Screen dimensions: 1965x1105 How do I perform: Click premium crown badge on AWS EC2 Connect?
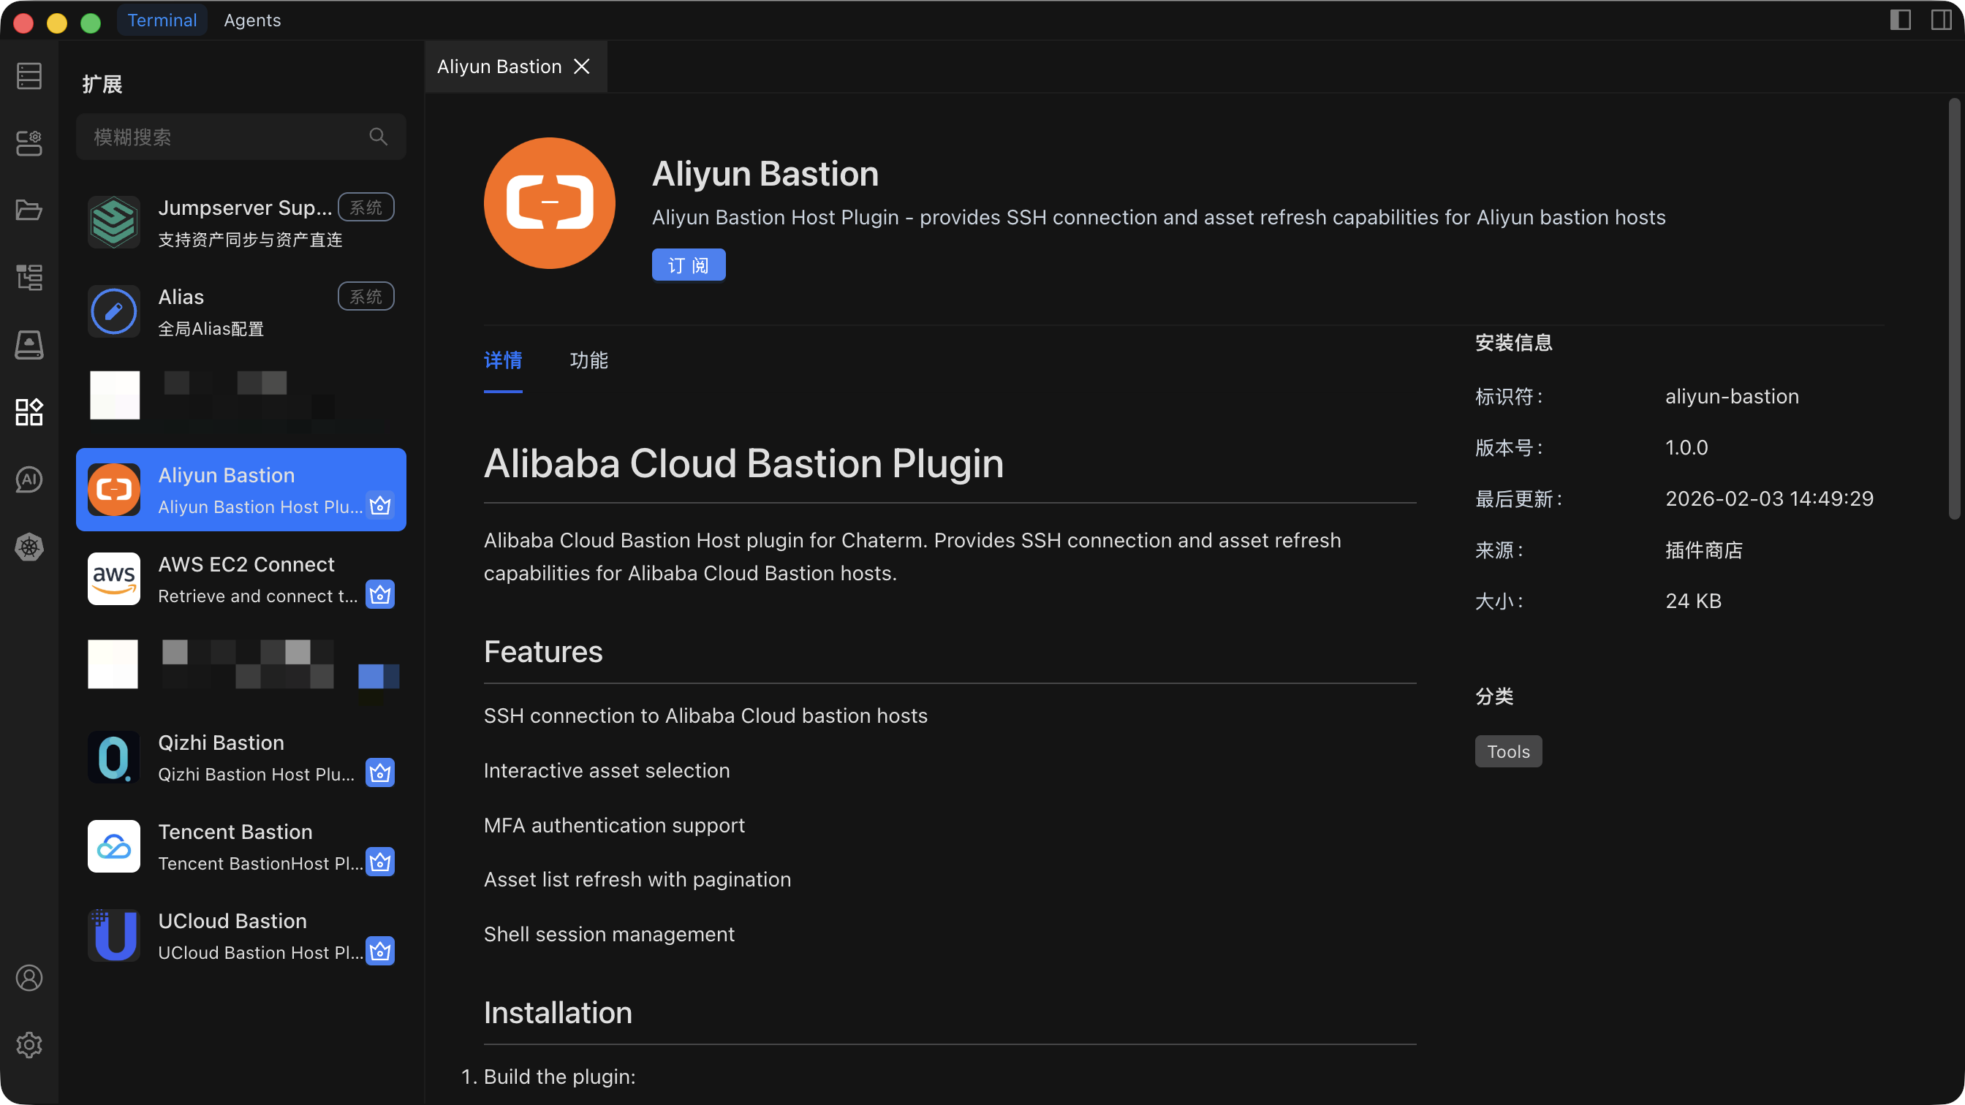coord(380,595)
